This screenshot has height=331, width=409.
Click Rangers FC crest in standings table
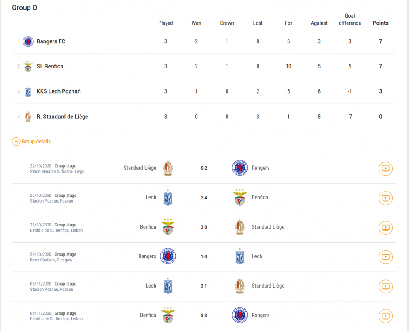pos(28,41)
